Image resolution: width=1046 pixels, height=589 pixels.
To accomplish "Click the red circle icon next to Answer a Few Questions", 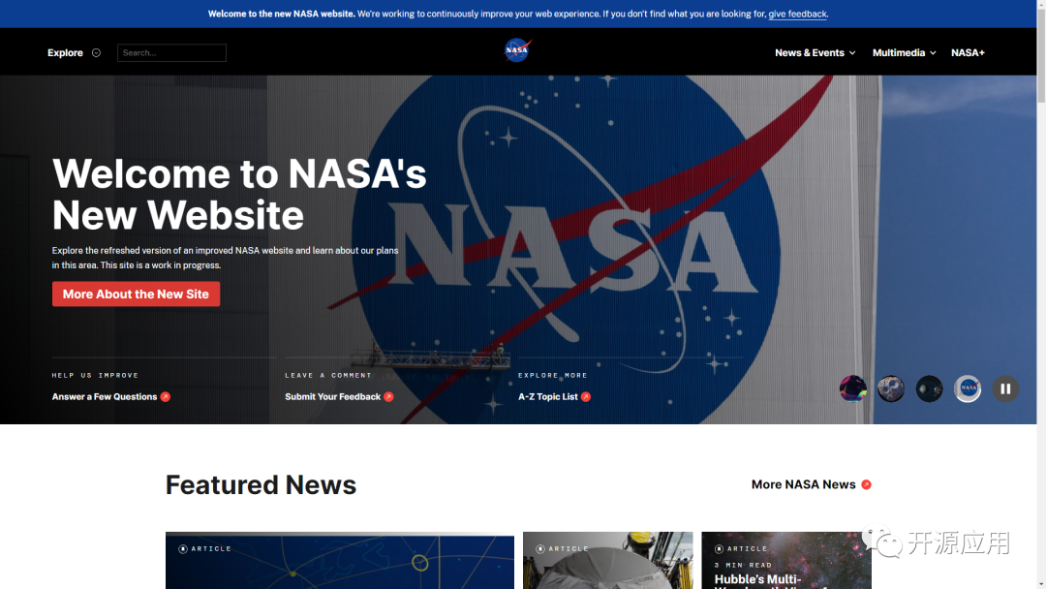I will coord(165,396).
